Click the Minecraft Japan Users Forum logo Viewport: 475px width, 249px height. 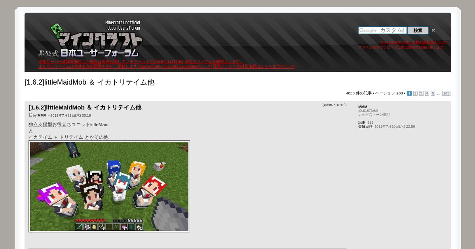click(90, 39)
